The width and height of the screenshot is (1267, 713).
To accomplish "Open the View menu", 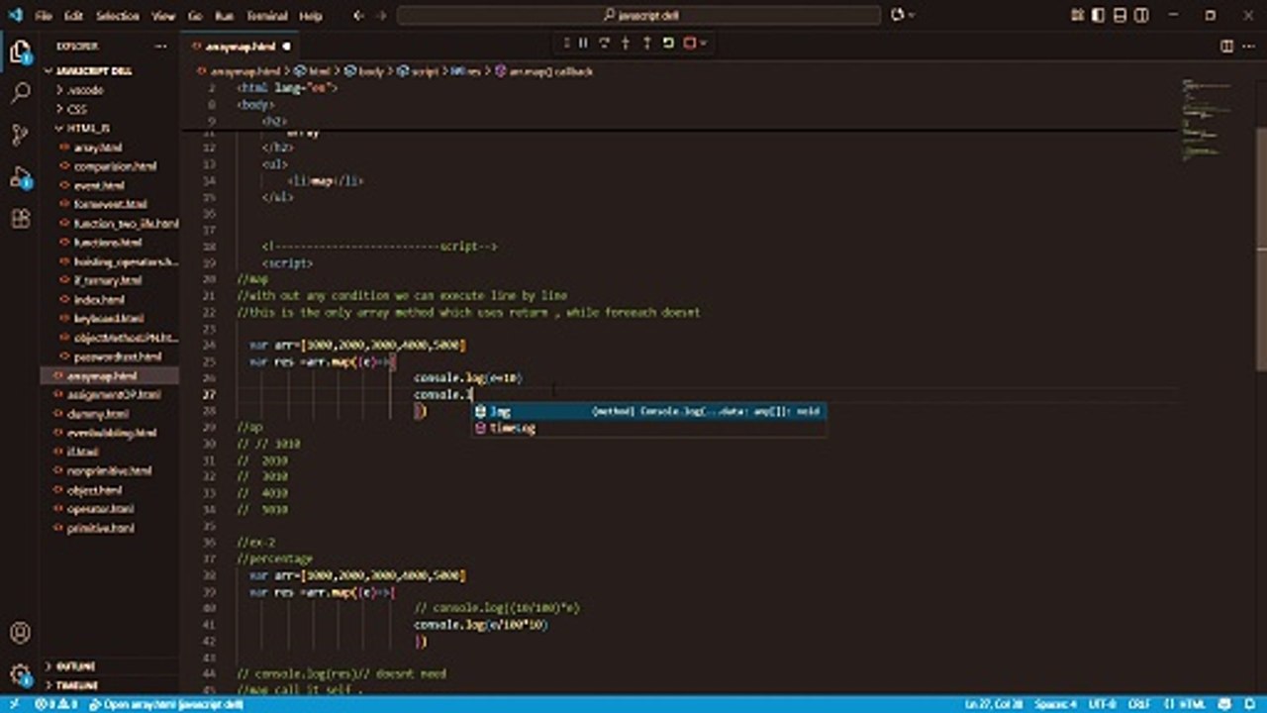I will [163, 16].
